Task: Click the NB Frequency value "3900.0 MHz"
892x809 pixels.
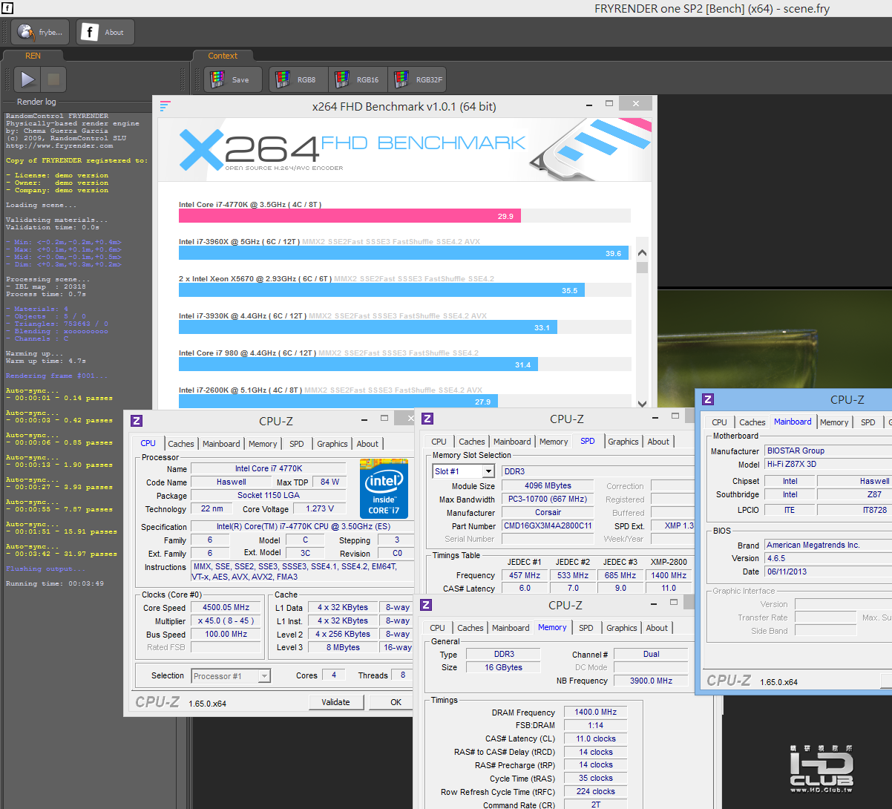Action: click(x=652, y=681)
